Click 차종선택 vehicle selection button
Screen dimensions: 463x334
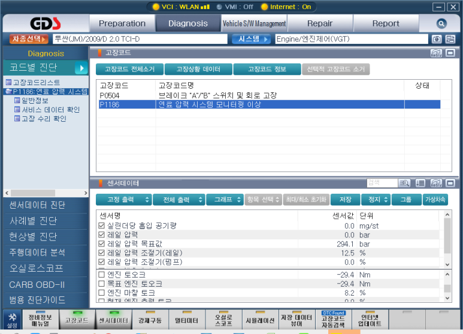29,39
